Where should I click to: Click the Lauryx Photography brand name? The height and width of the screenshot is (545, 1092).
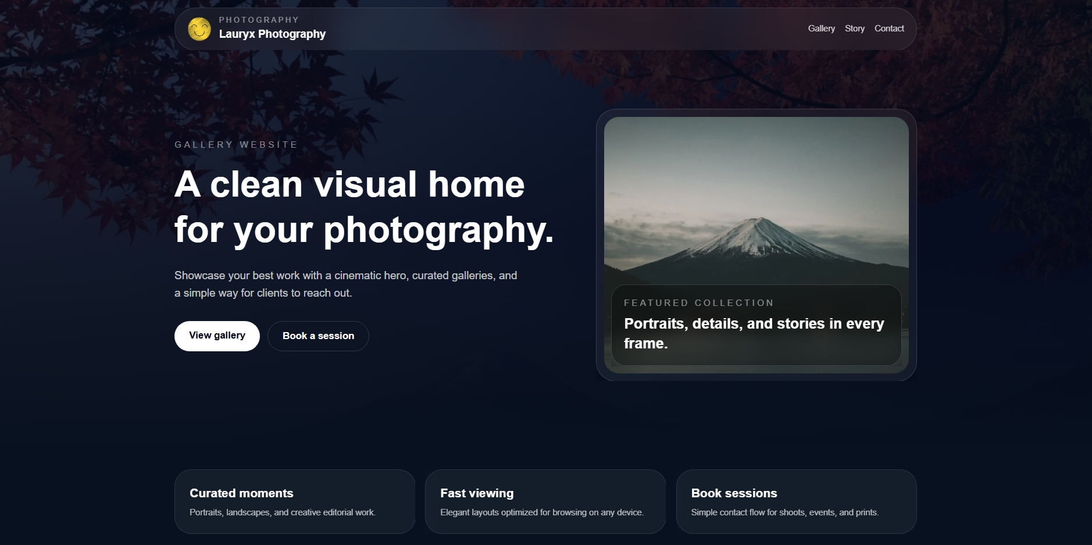pos(272,34)
